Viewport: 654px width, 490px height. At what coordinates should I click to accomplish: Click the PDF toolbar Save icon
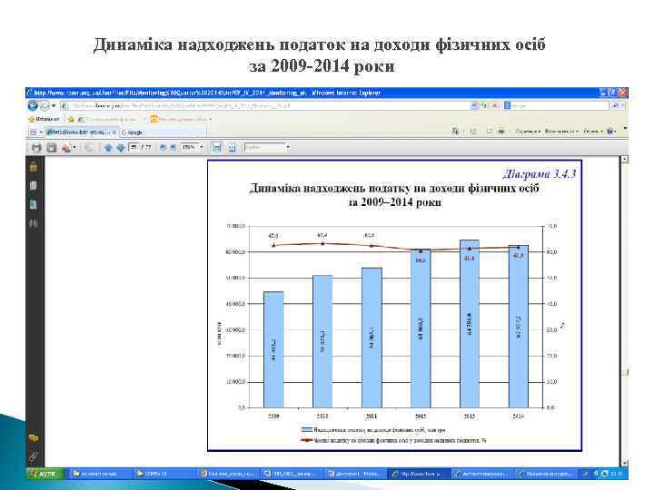tap(51, 148)
